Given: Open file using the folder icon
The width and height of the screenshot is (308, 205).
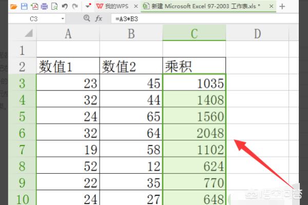Looking at the screenshot, I should [14, 7].
